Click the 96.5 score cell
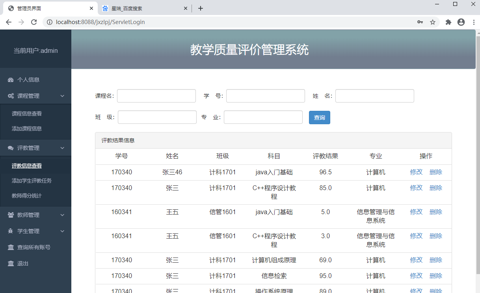The width and height of the screenshot is (480, 293). pyautogui.click(x=326, y=172)
